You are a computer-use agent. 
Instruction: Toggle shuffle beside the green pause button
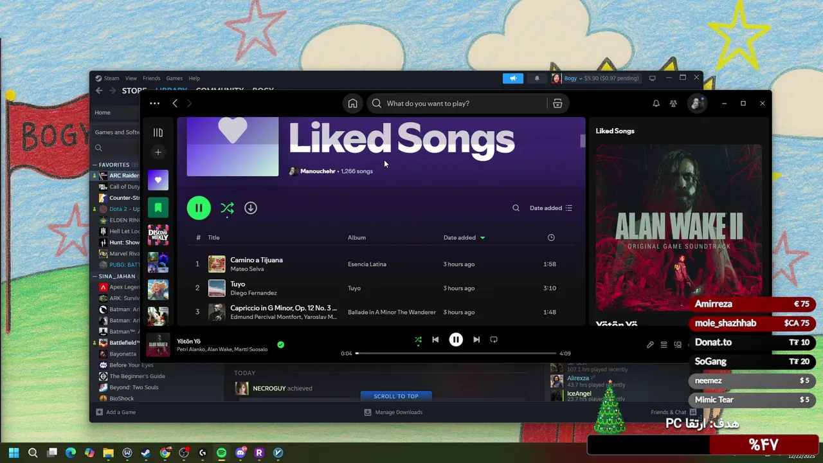coord(227,208)
